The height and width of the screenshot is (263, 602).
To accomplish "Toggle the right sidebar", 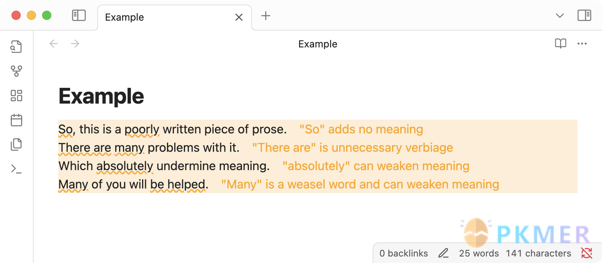I will coord(584,16).
